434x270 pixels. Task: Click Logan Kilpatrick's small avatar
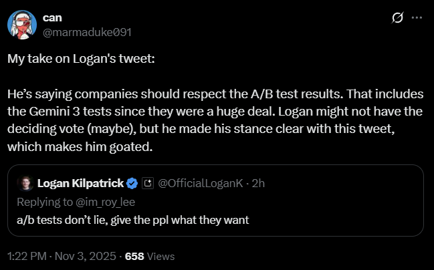25,183
